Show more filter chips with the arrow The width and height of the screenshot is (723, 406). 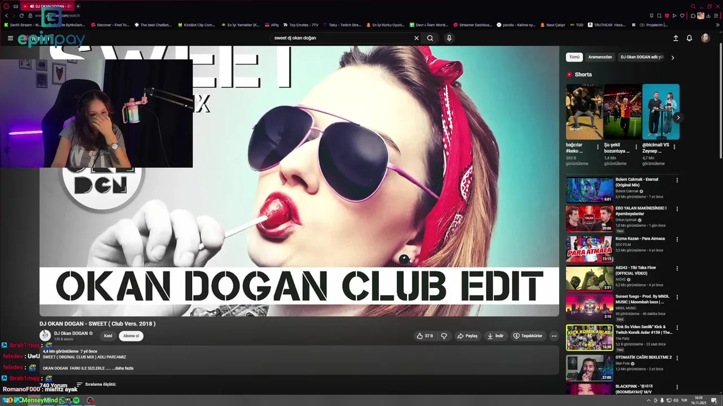[x=673, y=57]
